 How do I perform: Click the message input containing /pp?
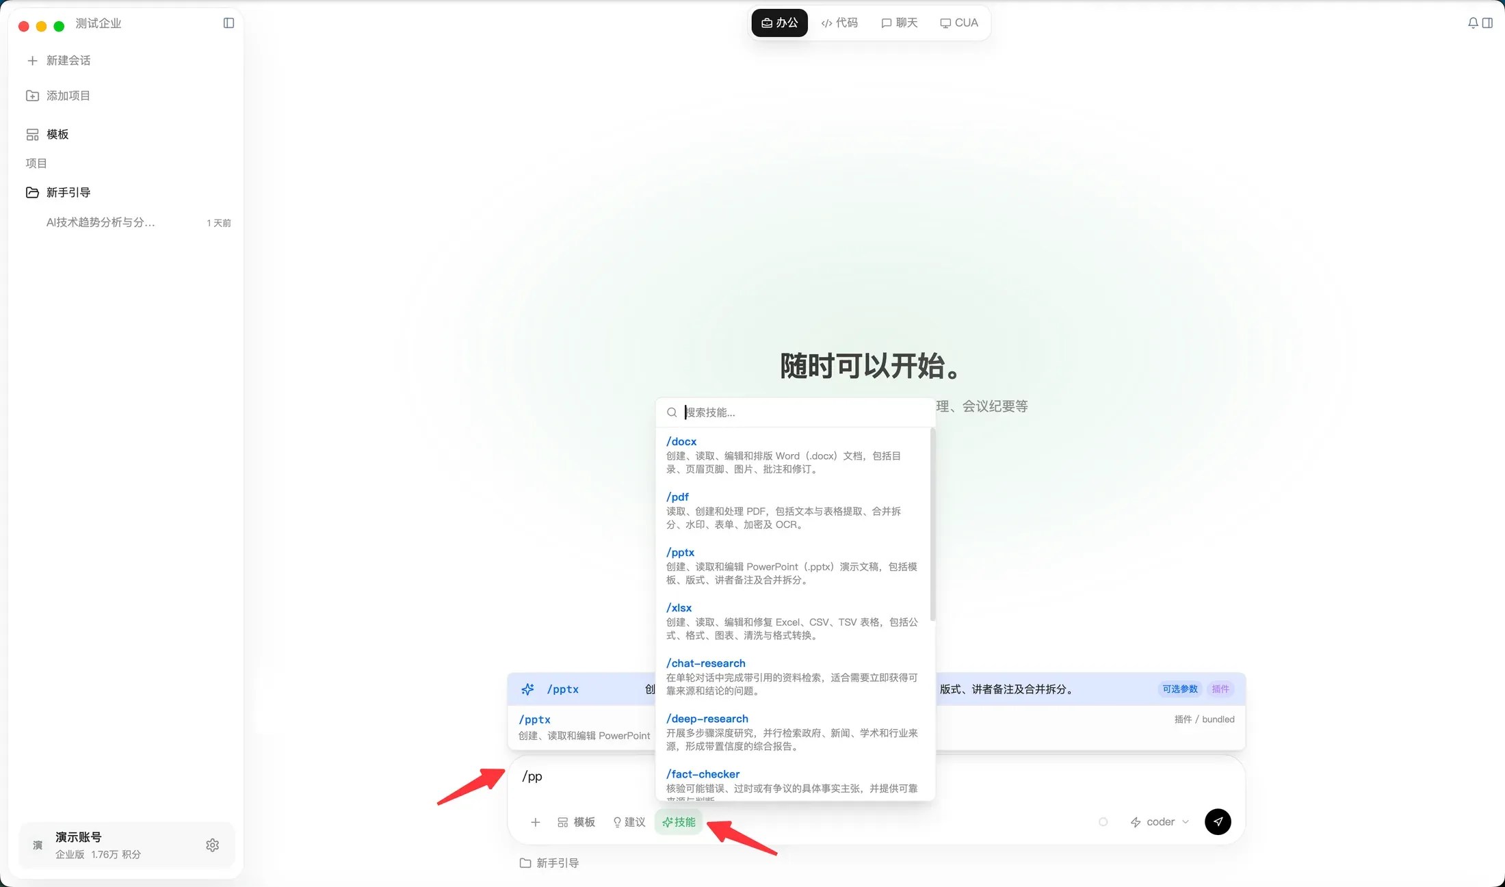[x=876, y=777]
